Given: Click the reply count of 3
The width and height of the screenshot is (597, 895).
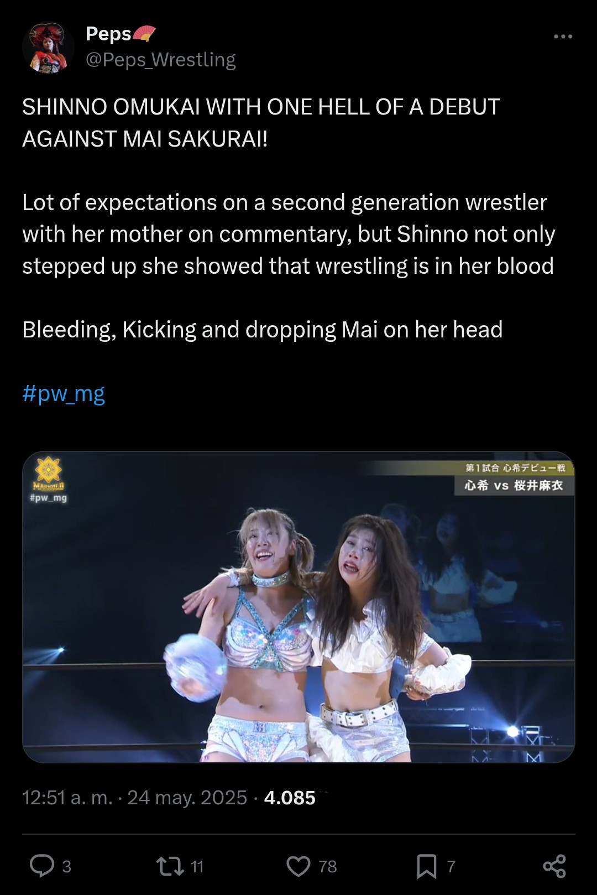Looking at the screenshot, I should [67, 866].
